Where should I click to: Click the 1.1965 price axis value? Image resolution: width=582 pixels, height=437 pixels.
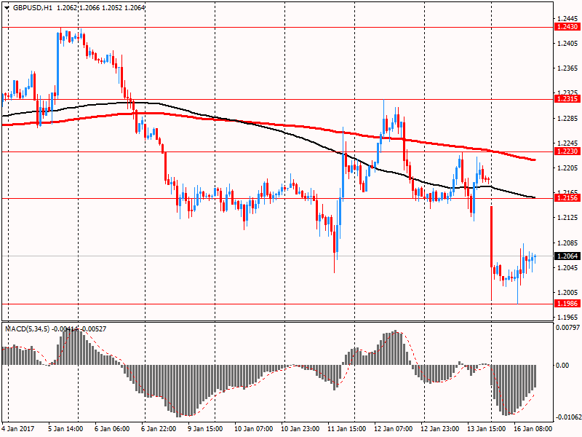(x=567, y=317)
